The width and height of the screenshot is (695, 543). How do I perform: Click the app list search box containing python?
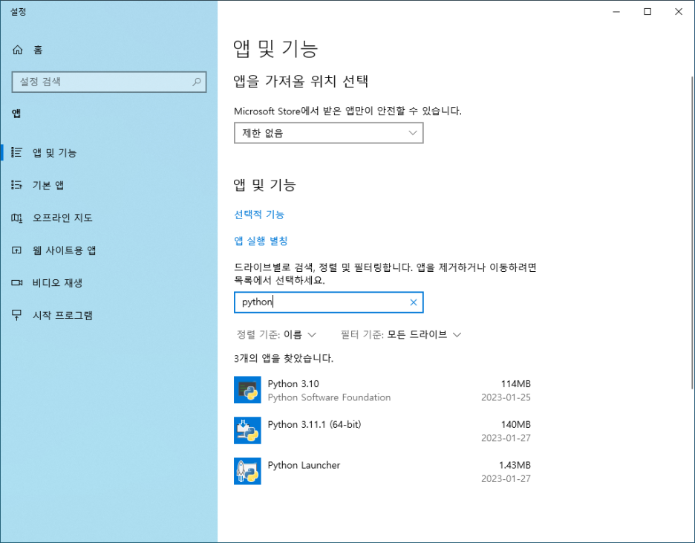tap(328, 302)
